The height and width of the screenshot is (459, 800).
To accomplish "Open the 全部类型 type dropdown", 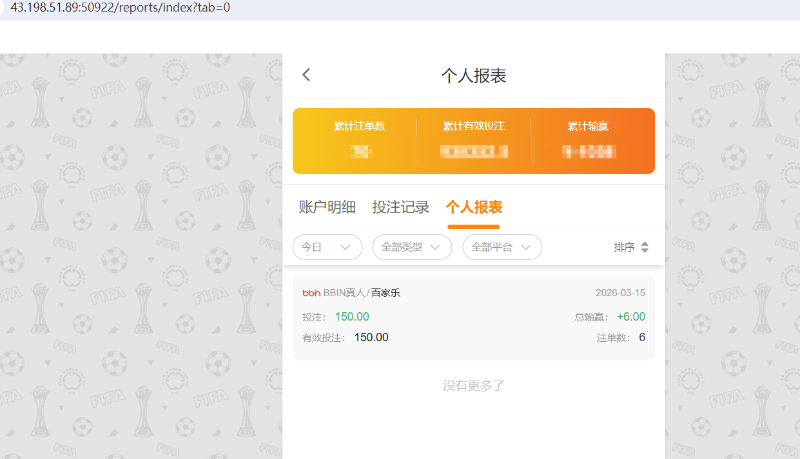I will [x=412, y=247].
